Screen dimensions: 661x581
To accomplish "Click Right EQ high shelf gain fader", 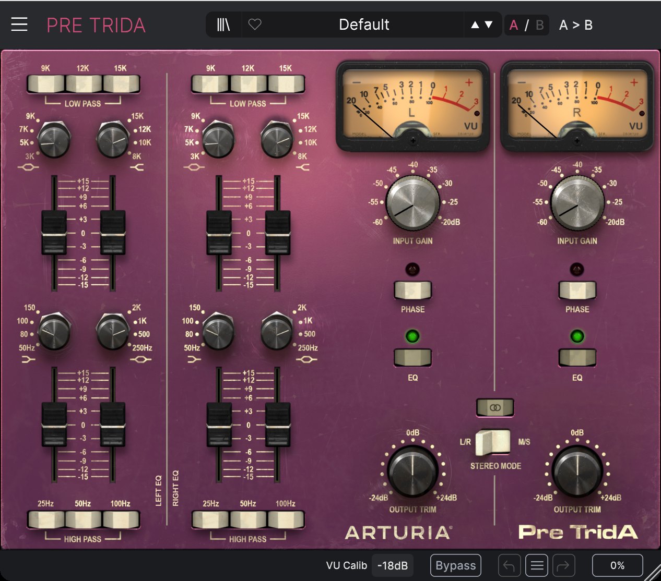I will pos(277,233).
